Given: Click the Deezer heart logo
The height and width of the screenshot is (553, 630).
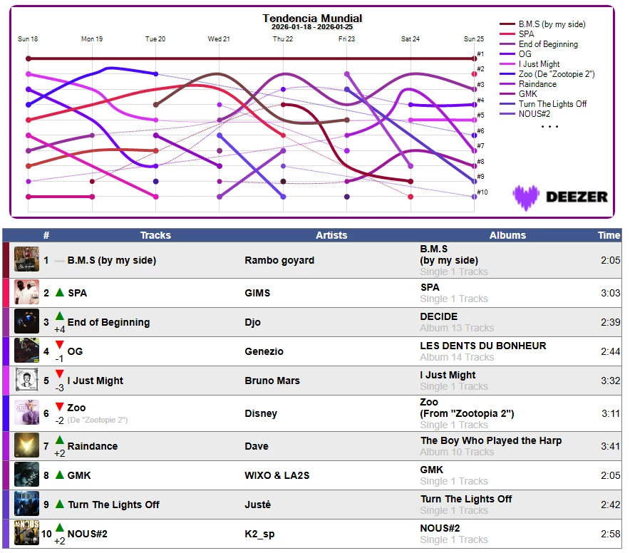Looking at the screenshot, I should pos(526,197).
